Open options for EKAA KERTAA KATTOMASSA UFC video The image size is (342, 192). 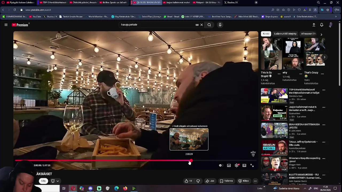click(x=324, y=125)
